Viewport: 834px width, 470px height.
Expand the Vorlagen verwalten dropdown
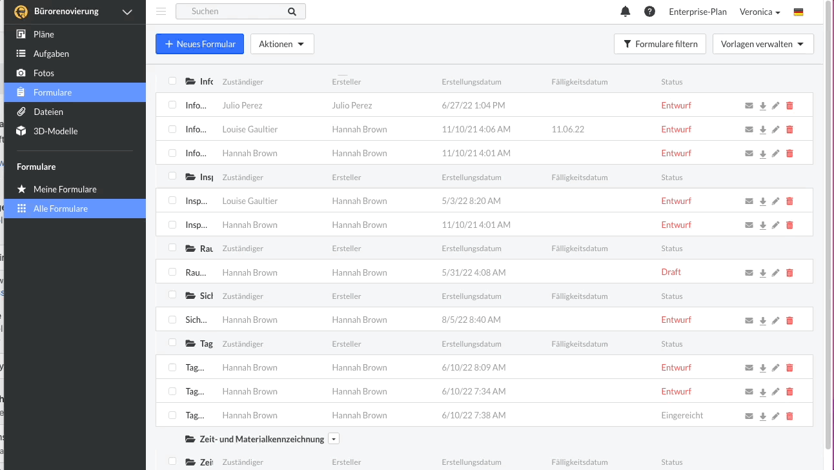(x=762, y=44)
